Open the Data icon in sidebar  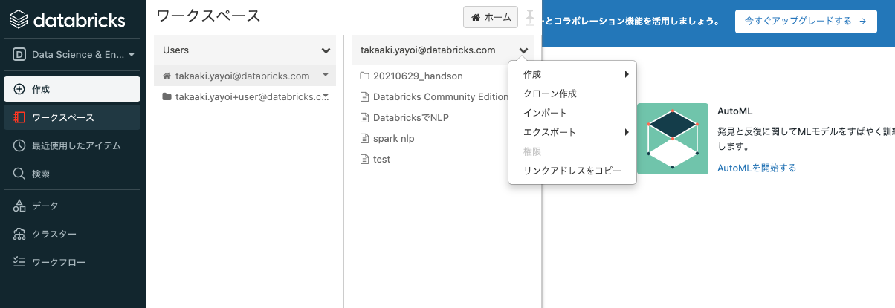pos(19,206)
